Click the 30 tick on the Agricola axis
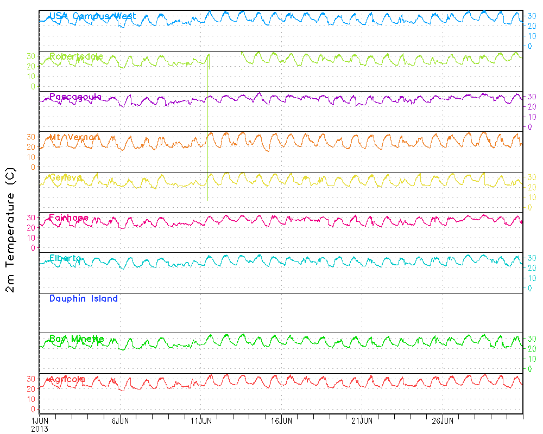The width and height of the screenshot is (543, 434). 31,379
